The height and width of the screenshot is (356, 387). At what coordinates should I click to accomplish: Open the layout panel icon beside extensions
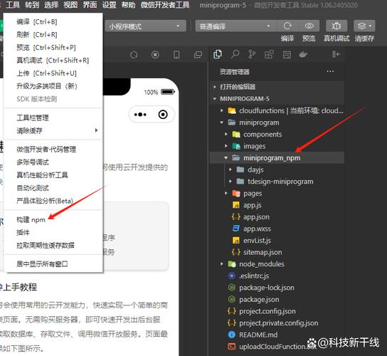point(287,54)
